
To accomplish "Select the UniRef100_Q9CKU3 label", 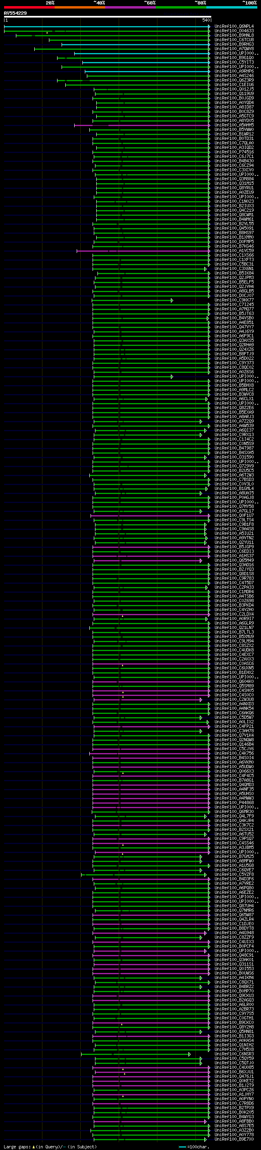I will [234, 995].
